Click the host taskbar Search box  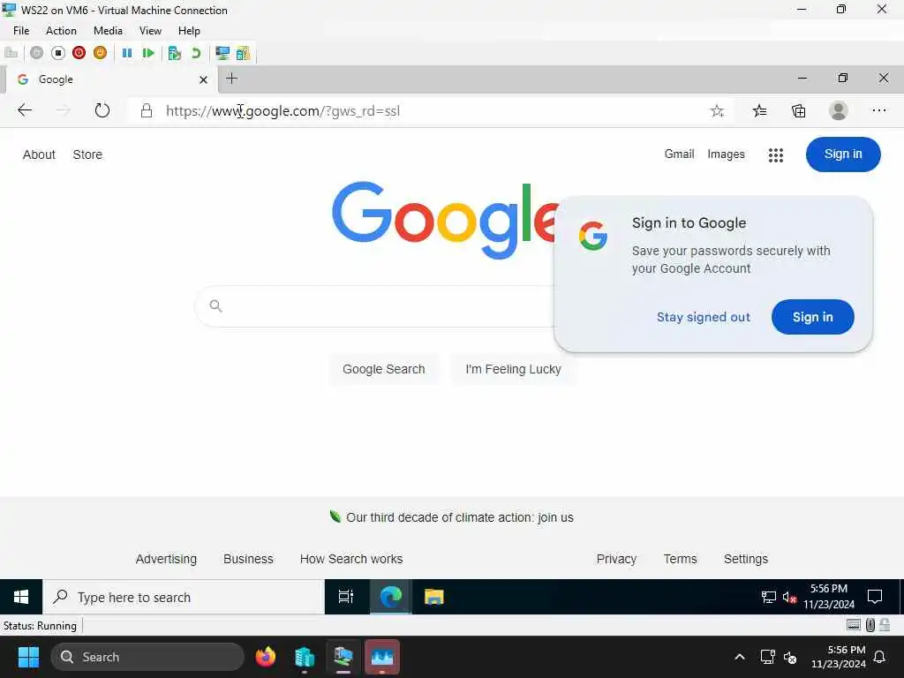(x=147, y=657)
